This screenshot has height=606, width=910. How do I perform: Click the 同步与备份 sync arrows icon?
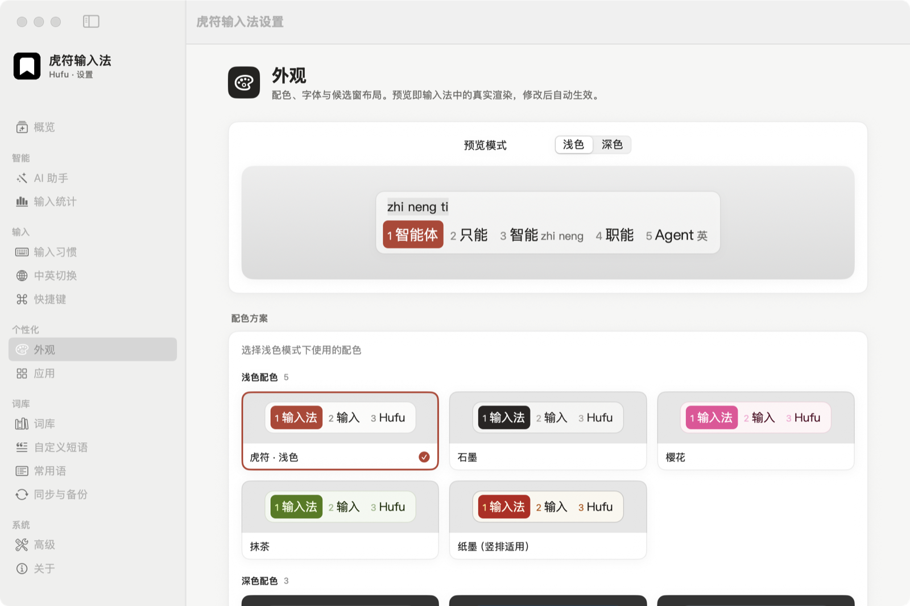tap(22, 495)
